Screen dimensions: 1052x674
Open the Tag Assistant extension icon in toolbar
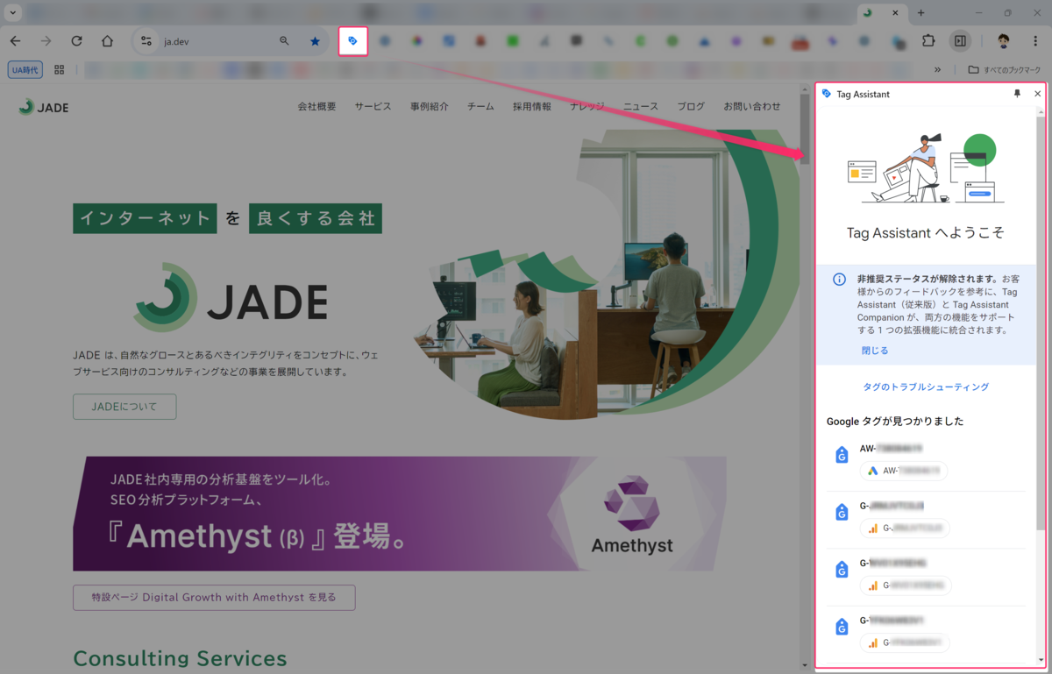click(352, 41)
